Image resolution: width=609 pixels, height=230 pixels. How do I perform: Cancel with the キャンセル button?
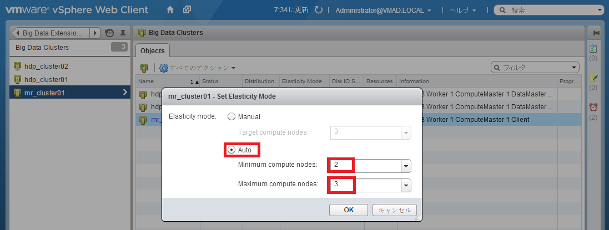coord(395,210)
